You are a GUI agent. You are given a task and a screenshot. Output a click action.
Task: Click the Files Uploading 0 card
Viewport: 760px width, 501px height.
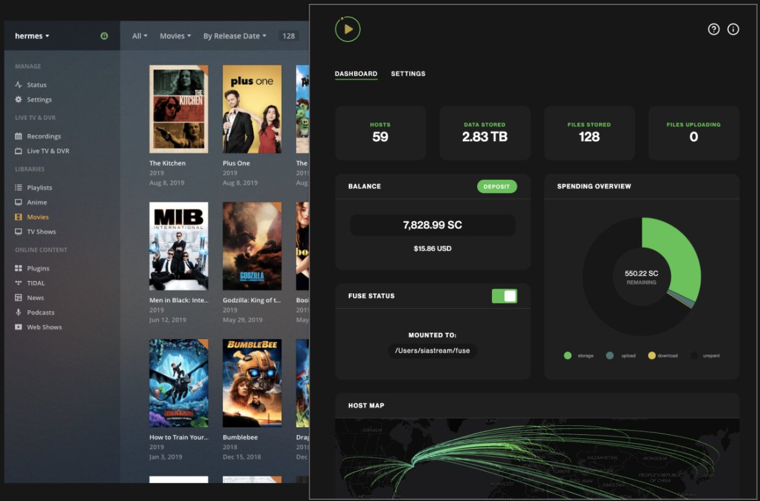(693, 133)
